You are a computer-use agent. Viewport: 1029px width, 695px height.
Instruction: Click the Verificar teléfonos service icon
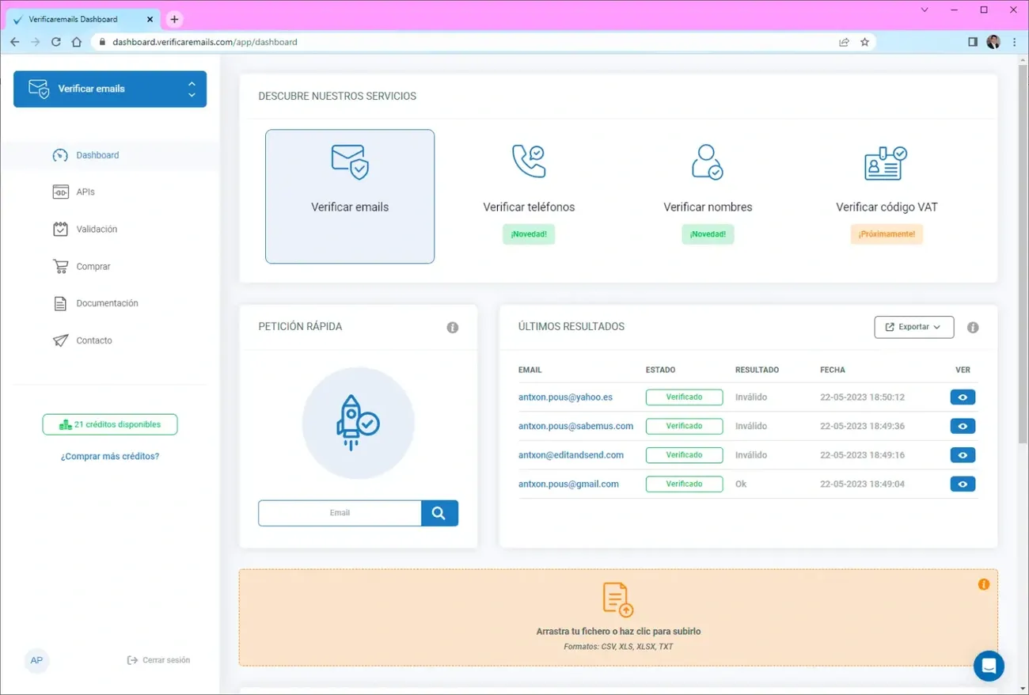point(528,161)
